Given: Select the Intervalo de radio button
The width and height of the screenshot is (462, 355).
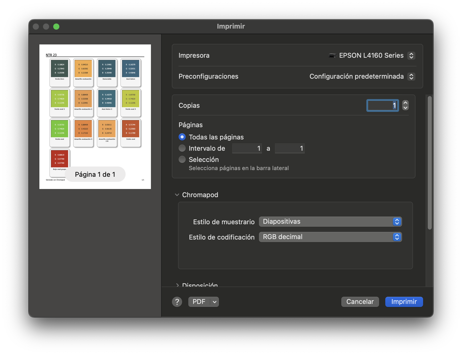Looking at the screenshot, I should (182, 148).
